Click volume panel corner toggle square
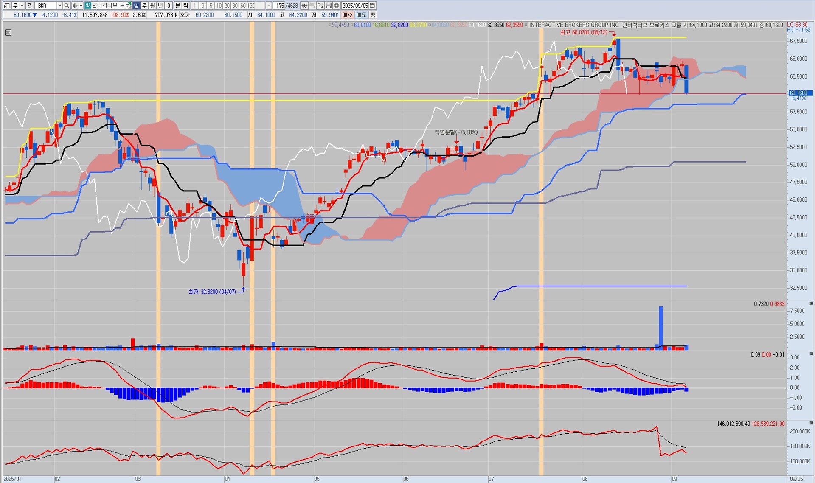This screenshot has width=815, height=483. (x=811, y=303)
